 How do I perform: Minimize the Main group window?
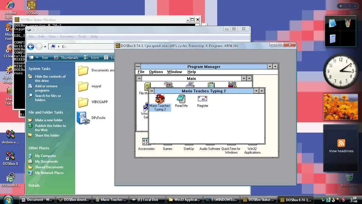(x=244, y=78)
